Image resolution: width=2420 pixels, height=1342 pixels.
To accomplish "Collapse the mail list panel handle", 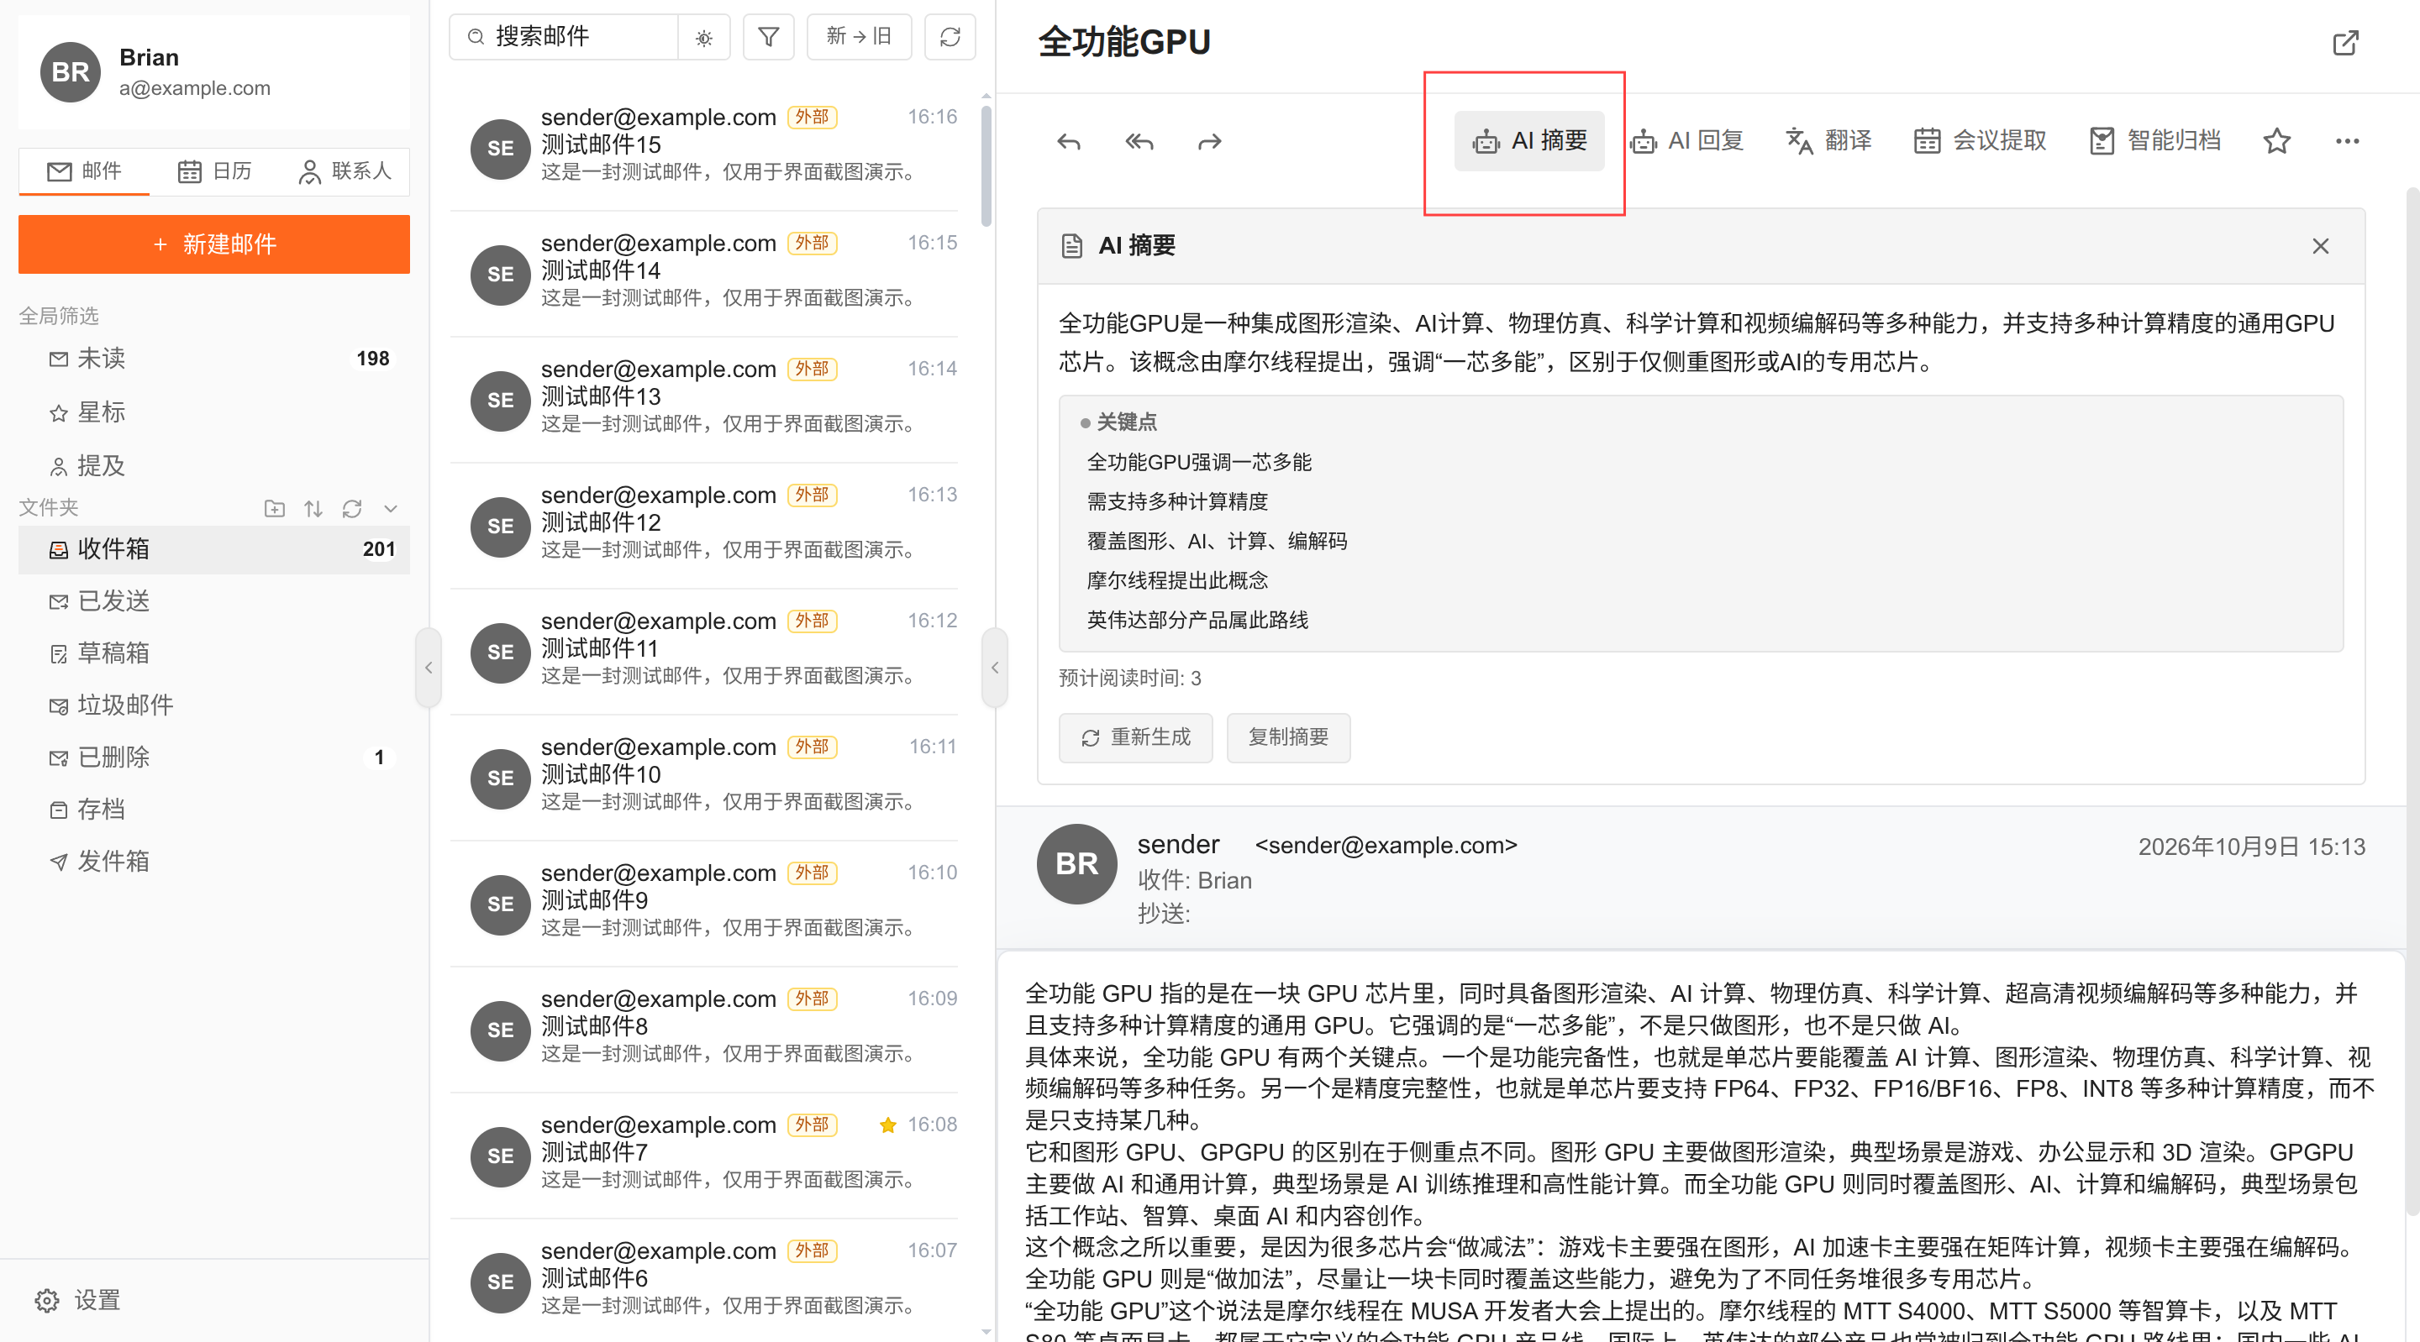I will [995, 668].
